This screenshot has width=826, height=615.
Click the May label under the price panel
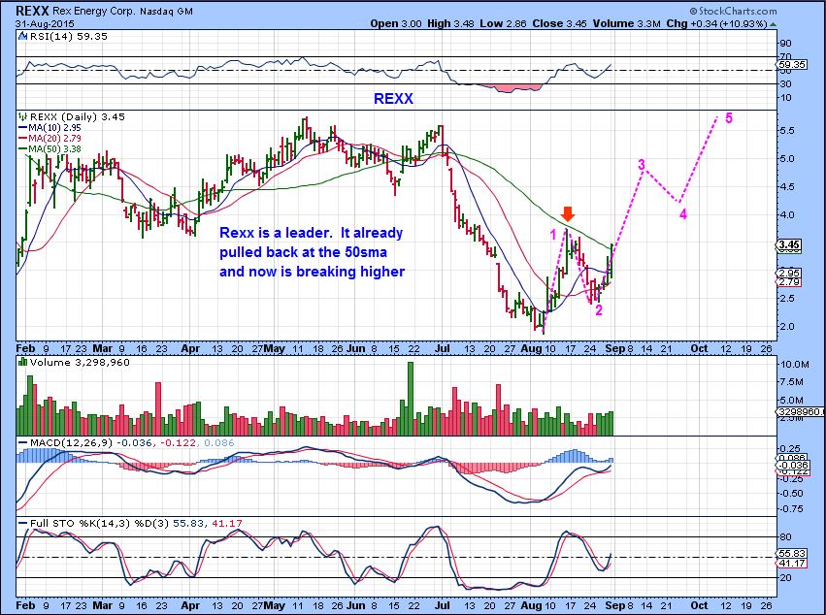tap(275, 348)
